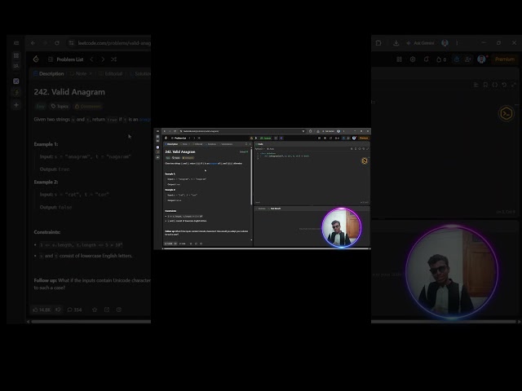Click curly braces icon in dimmed editor toolbar

click(495, 85)
